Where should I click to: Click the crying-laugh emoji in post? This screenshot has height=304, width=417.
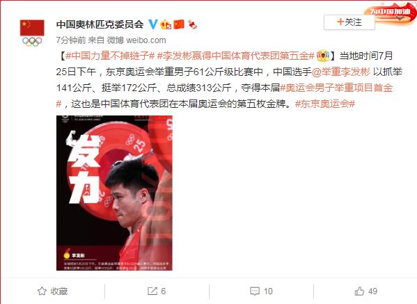(x=323, y=56)
